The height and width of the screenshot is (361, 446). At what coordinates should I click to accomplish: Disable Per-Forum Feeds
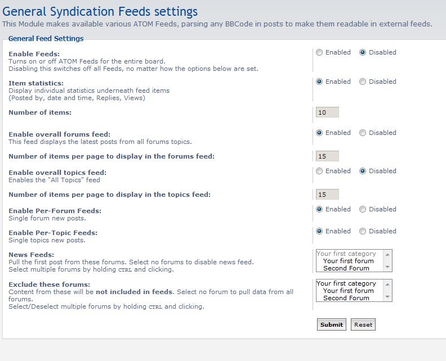(363, 209)
